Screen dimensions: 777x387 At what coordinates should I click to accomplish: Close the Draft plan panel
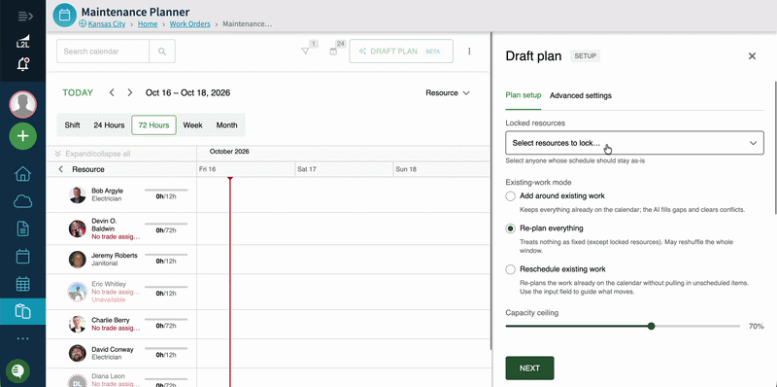[752, 56]
